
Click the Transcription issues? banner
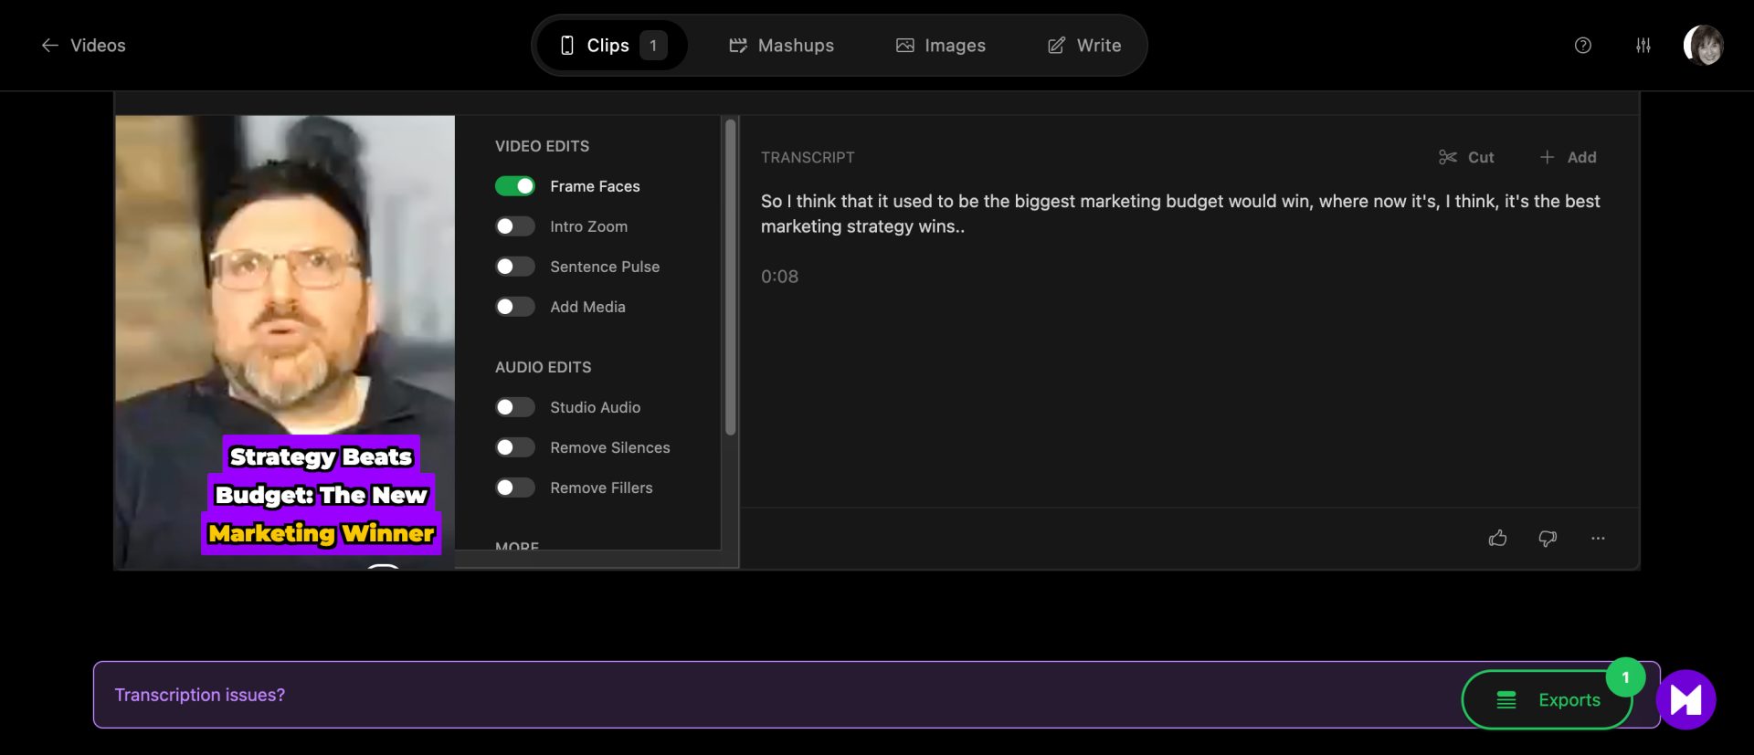click(x=876, y=695)
